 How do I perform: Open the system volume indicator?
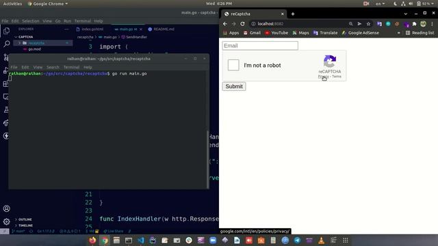[x=411, y=3]
